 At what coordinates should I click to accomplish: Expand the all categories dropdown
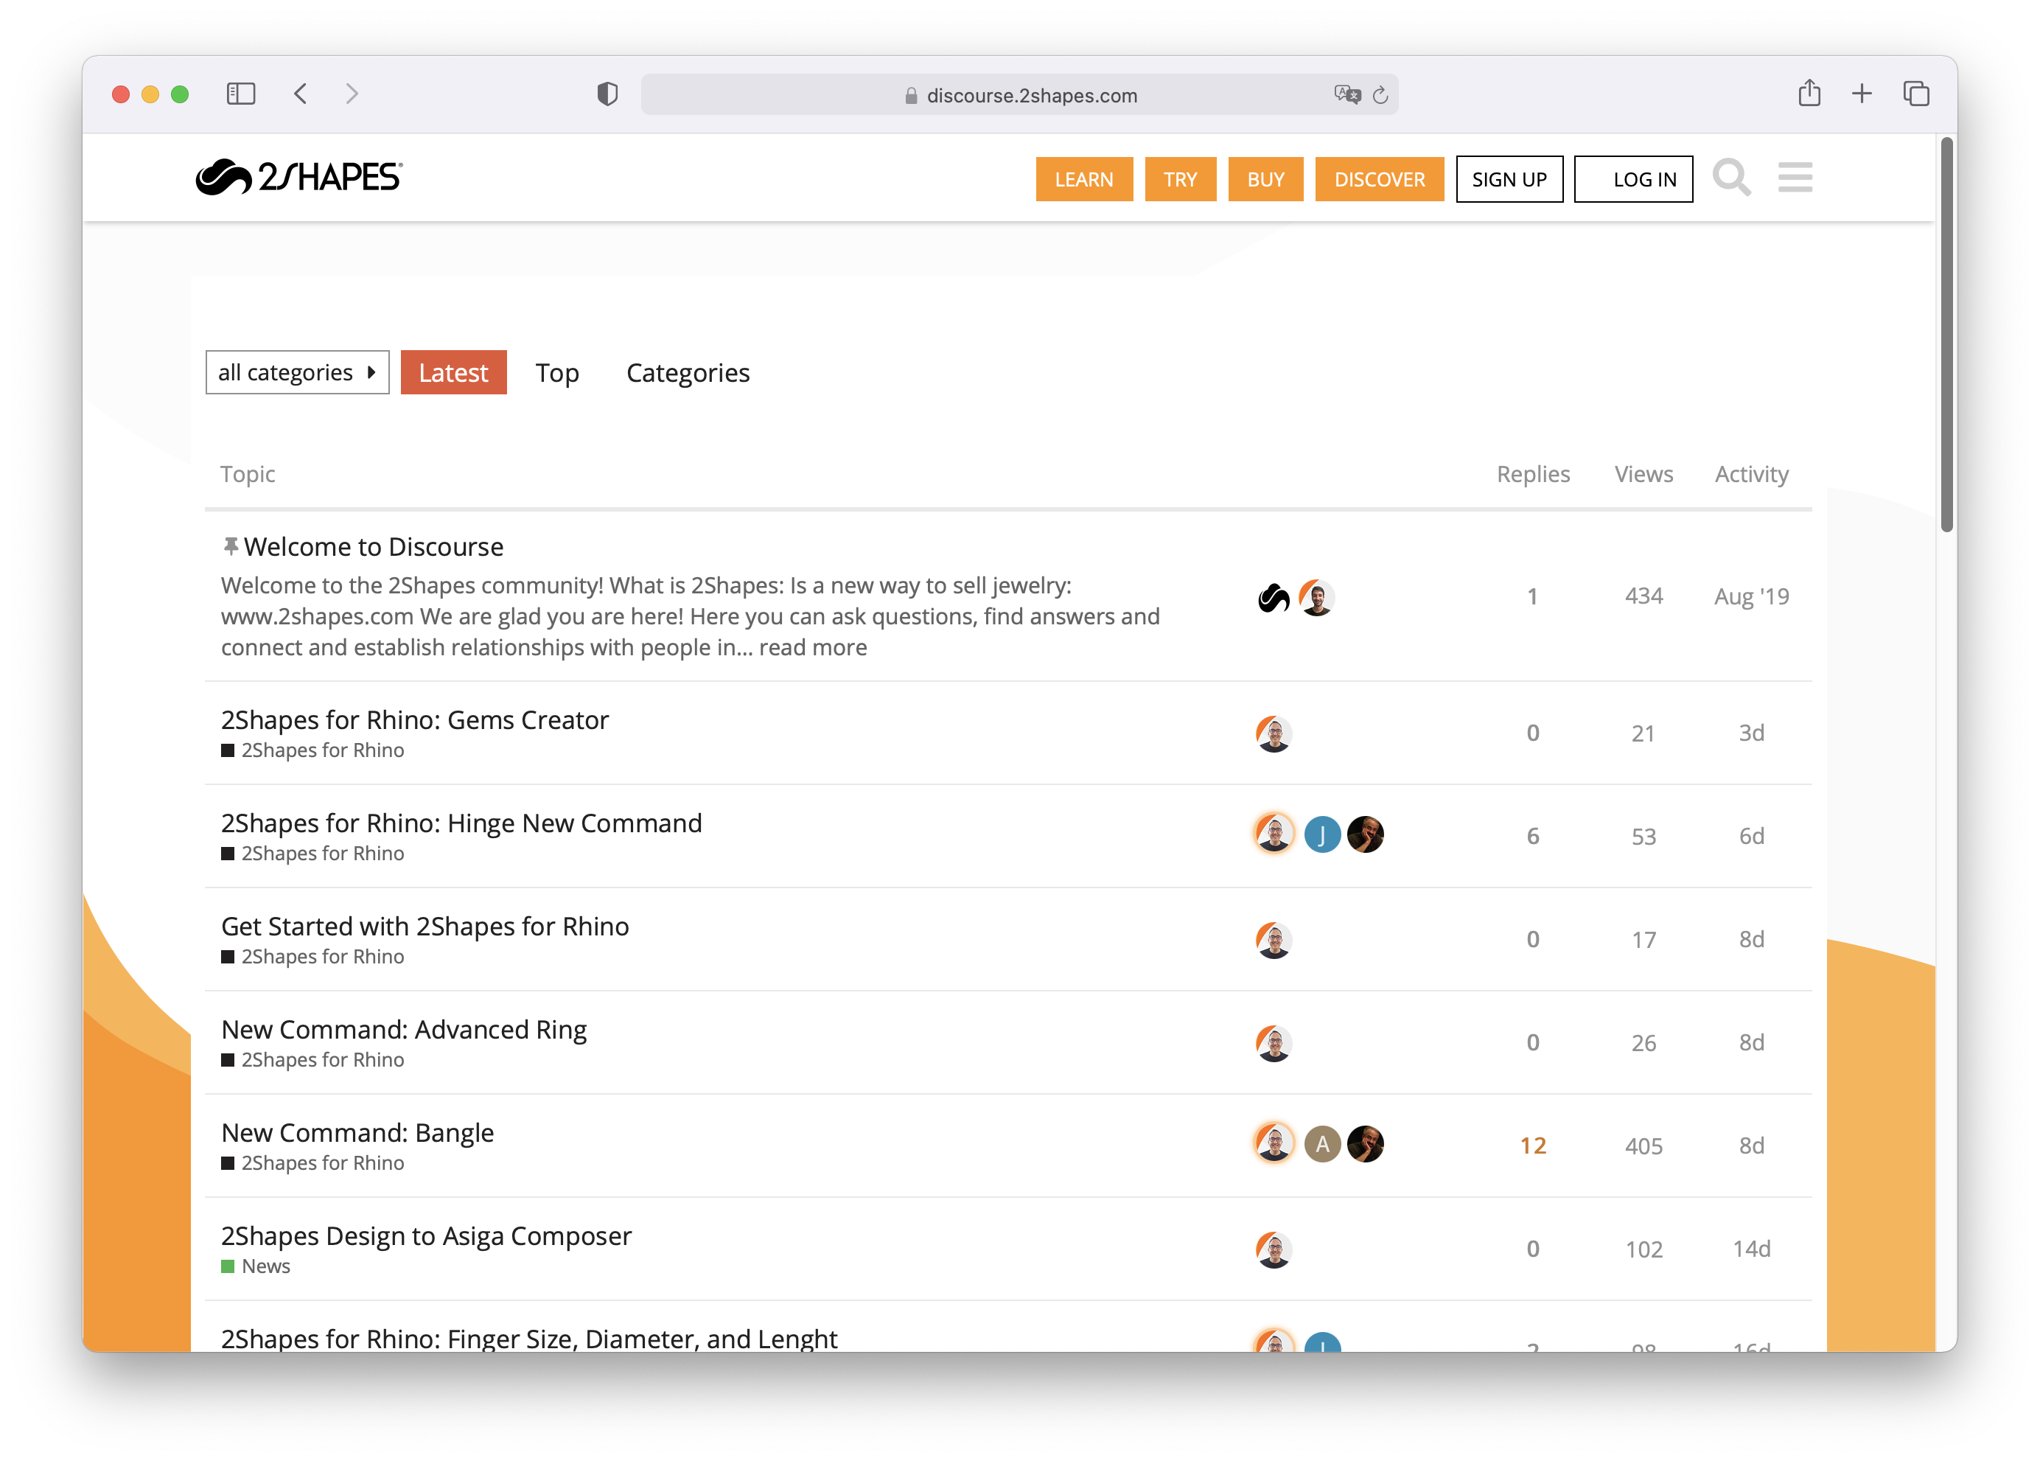(297, 372)
